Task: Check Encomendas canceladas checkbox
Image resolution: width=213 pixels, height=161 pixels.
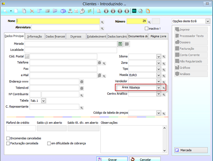Action: pos(8,138)
